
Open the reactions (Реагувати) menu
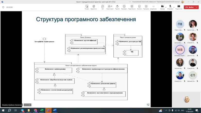tap(124, 7)
